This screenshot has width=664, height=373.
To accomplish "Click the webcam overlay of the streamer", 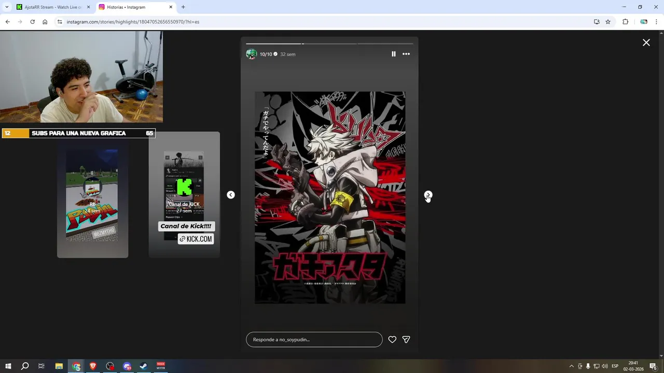I will point(81,77).
